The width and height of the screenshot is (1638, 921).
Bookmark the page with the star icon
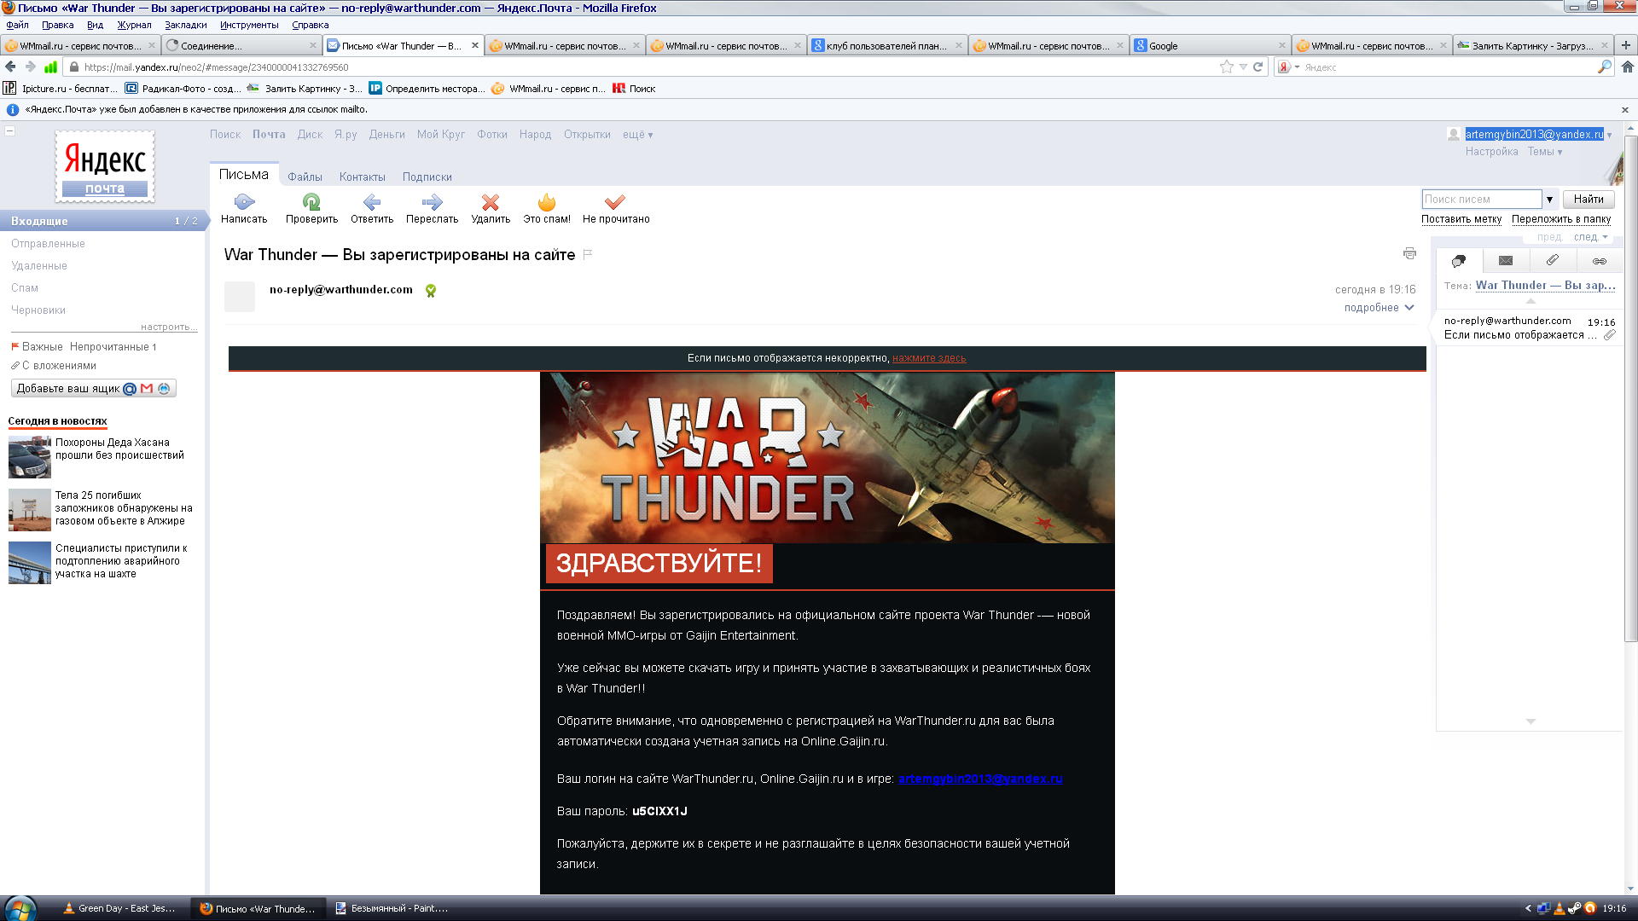[1227, 67]
